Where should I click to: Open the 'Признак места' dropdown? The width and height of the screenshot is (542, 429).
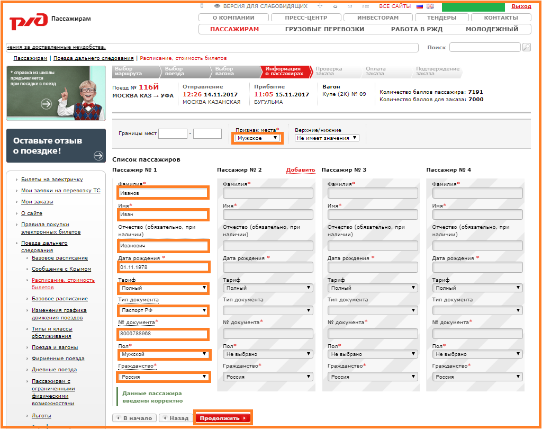pyautogui.click(x=257, y=138)
